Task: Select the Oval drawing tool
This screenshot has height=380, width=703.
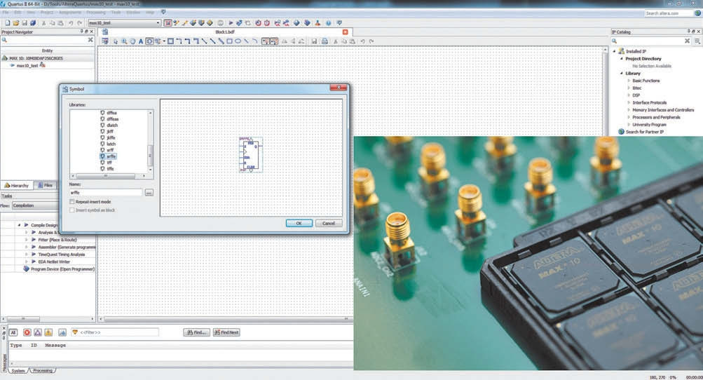Action: pyautogui.click(x=238, y=41)
